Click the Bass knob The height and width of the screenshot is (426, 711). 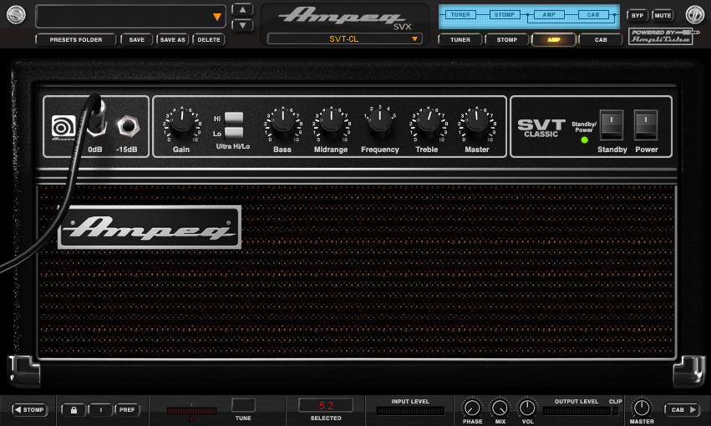[x=282, y=122]
